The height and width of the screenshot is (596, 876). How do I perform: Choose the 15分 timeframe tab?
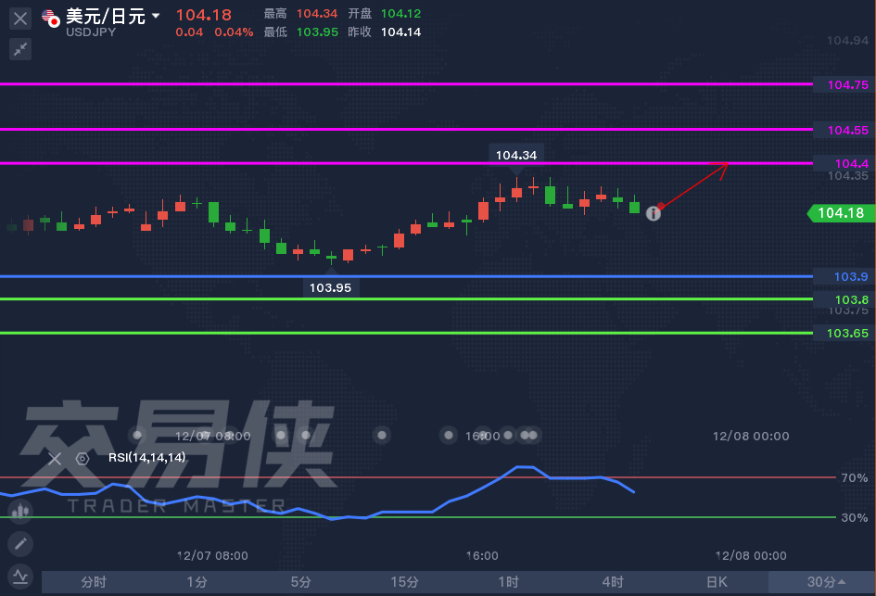tap(405, 582)
